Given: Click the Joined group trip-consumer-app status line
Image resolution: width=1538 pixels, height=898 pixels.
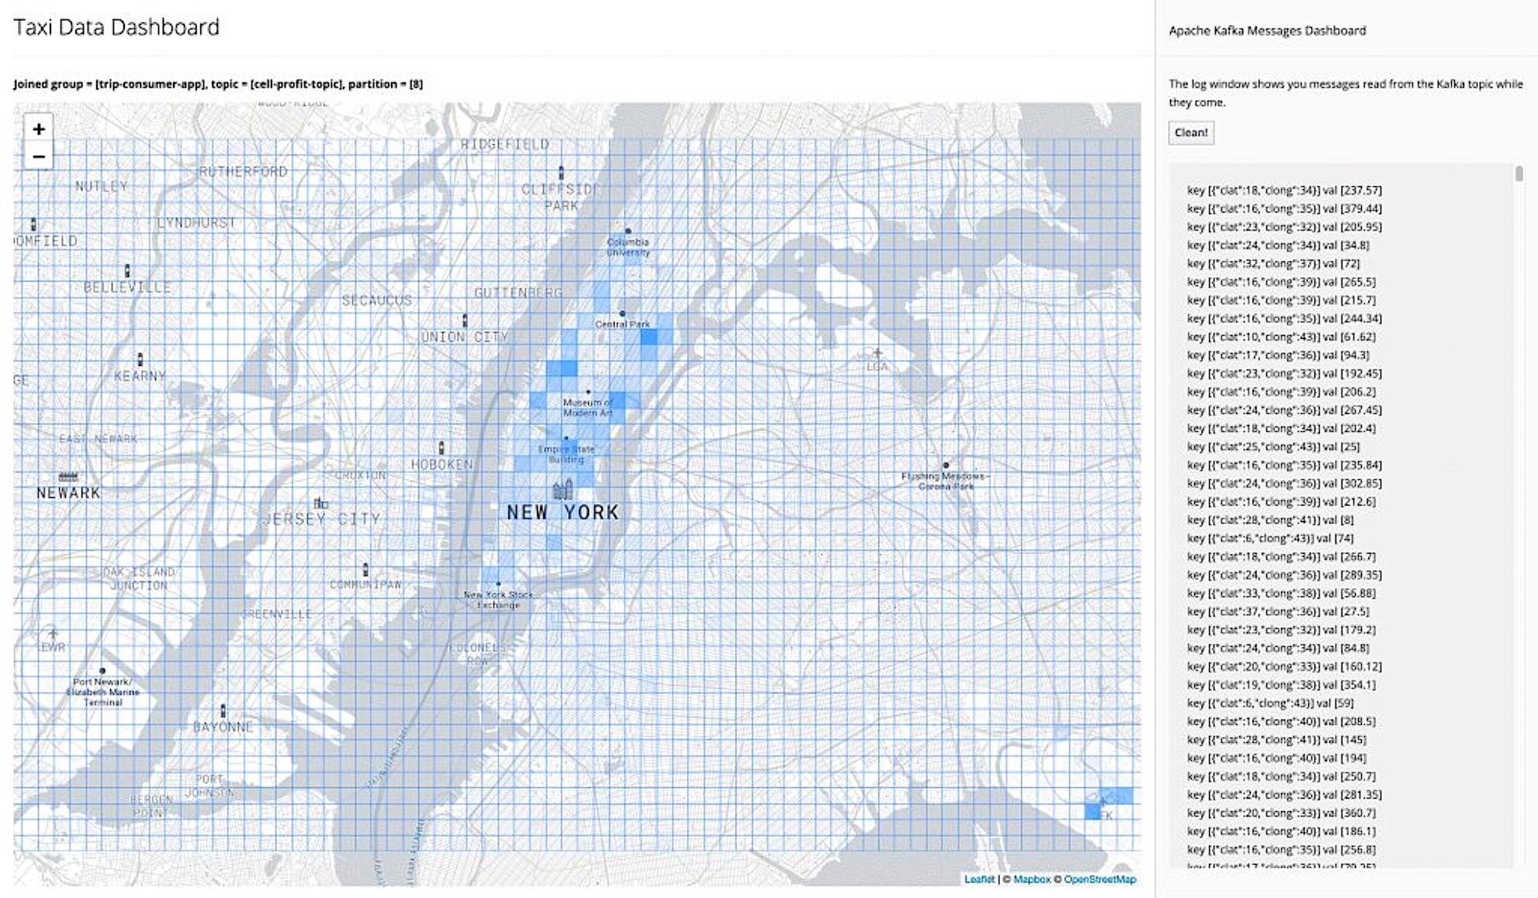Looking at the screenshot, I should point(218,84).
